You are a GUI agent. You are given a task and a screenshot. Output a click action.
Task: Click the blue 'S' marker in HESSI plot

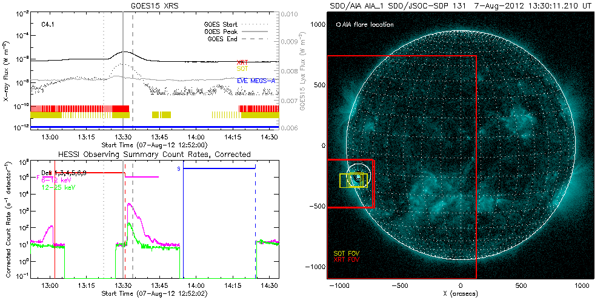click(x=179, y=169)
